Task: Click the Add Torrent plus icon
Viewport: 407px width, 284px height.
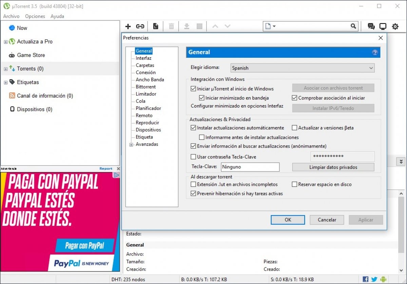Action: [128, 26]
